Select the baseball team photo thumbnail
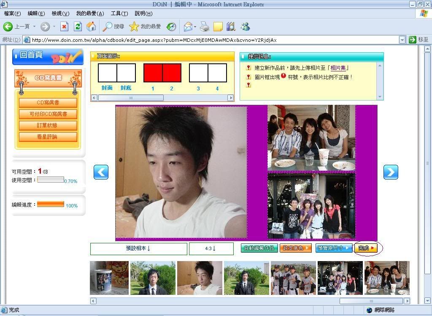432x316 pixels. click(x=293, y=278)
